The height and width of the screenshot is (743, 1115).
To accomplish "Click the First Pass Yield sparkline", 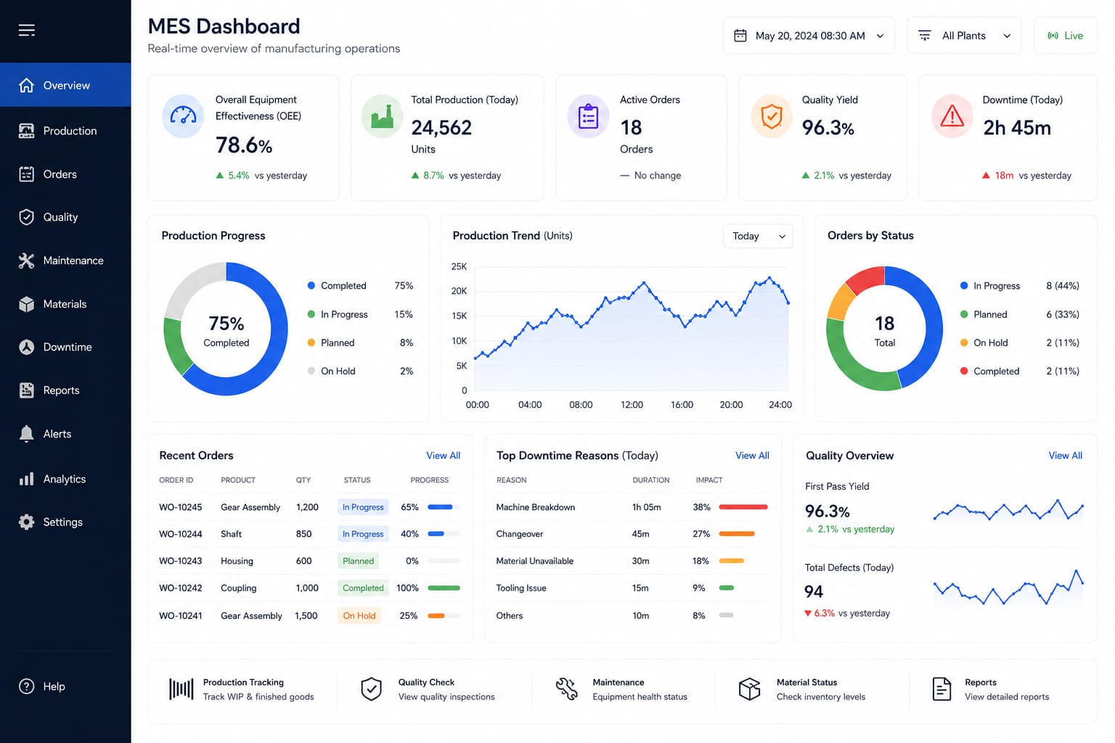I will coord(1008,511).
